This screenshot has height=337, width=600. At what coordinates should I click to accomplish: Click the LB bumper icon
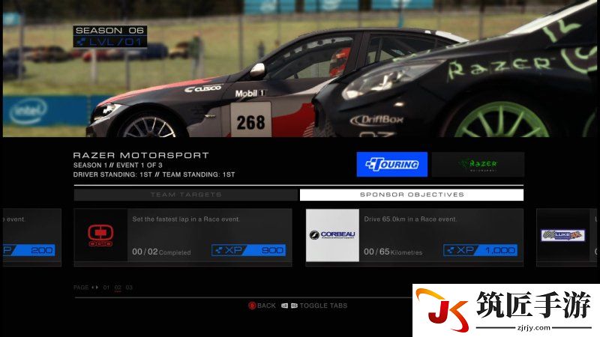[x=284, y=306]
